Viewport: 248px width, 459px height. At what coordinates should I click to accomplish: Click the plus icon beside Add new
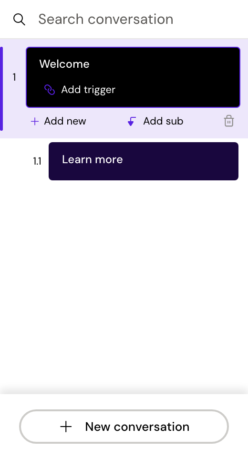pos(35,121)
